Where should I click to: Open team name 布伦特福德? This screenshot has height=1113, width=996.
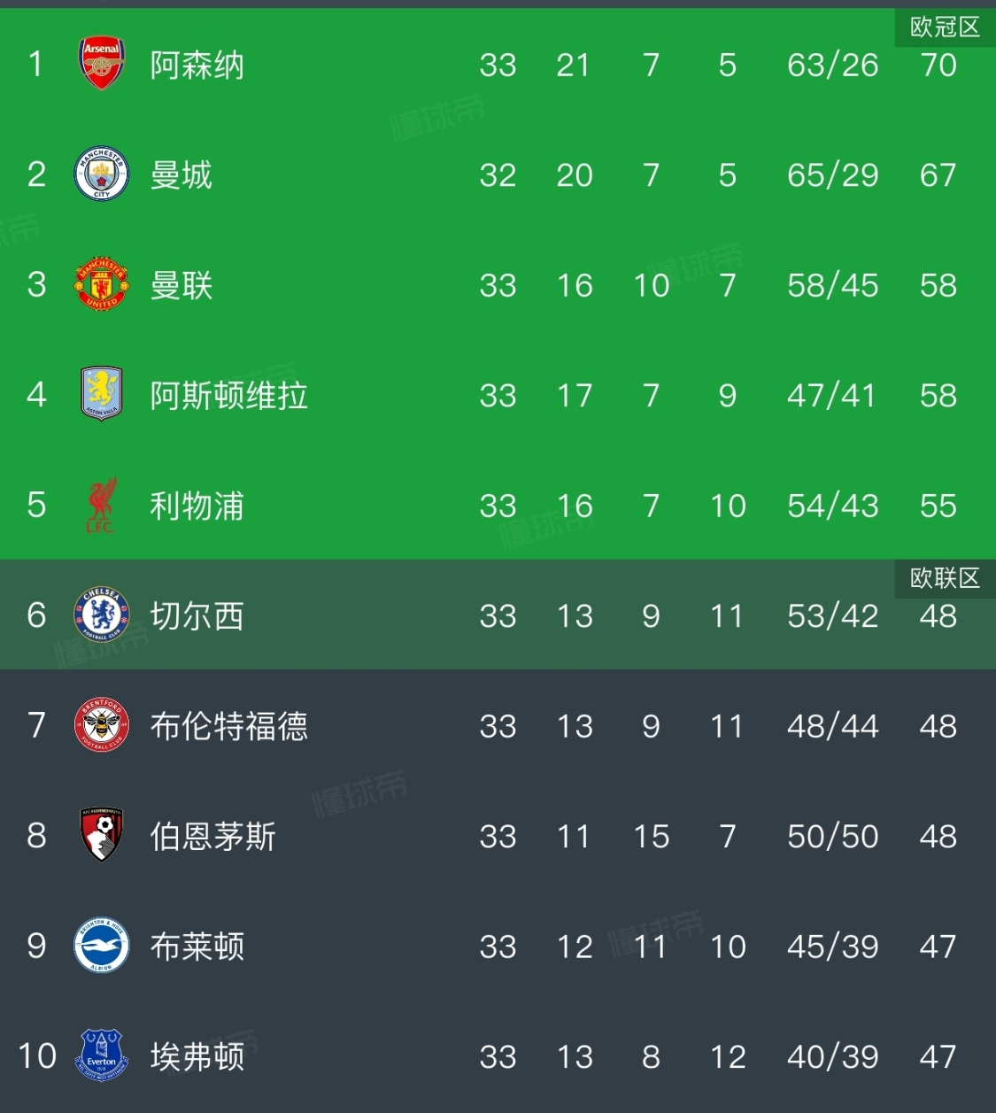click(x=229, y=726)
